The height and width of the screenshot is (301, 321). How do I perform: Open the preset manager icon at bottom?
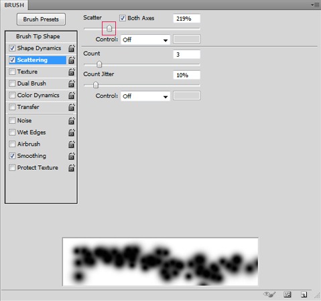[x=287, y=294]
